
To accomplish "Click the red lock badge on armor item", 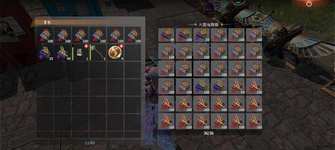I will (x=86, y=46).
